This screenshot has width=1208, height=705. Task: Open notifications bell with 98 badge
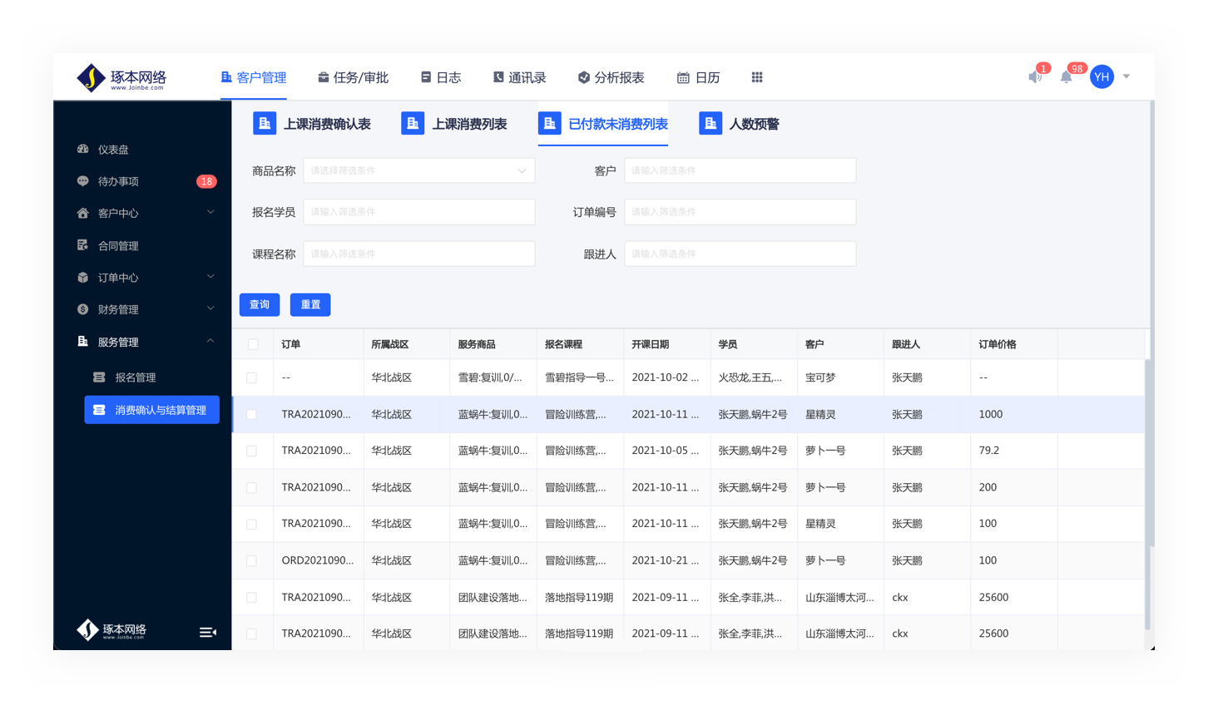point(1066,77)
